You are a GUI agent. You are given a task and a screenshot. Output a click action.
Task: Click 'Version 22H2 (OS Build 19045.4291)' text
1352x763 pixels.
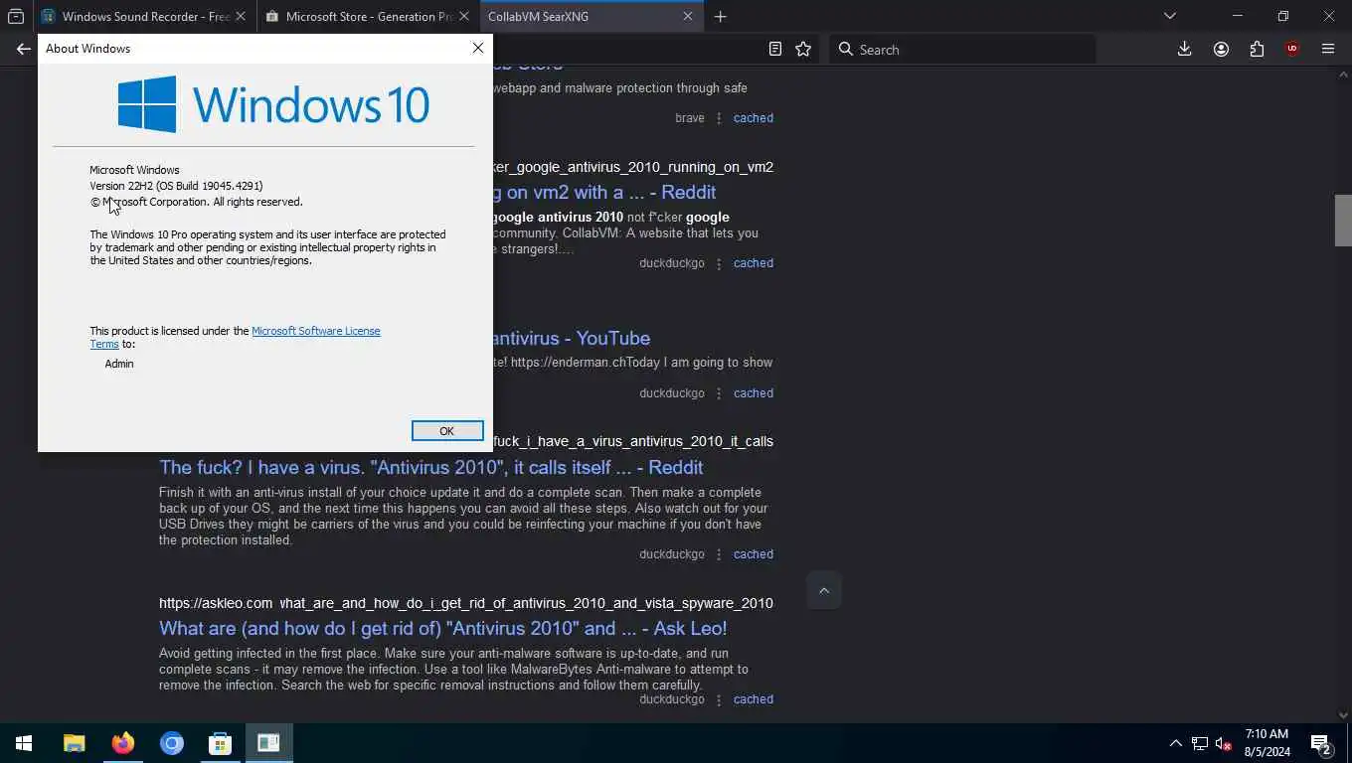coord(176,186)
